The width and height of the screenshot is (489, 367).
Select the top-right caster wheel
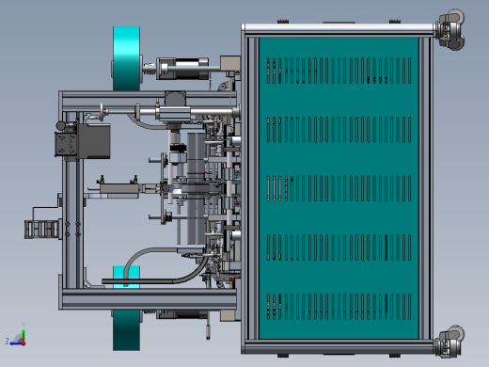pos(450,29)
